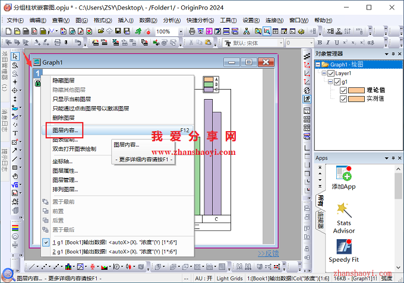Click the 项目管理器 side panel tab
404x283 pixels.
pyautogui.click(x=4, y=71)
